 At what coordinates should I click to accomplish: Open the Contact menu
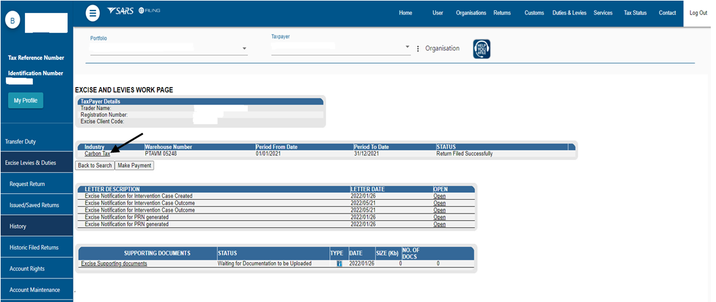coord(667,13)
